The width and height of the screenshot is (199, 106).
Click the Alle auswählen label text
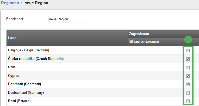[146, 42]
